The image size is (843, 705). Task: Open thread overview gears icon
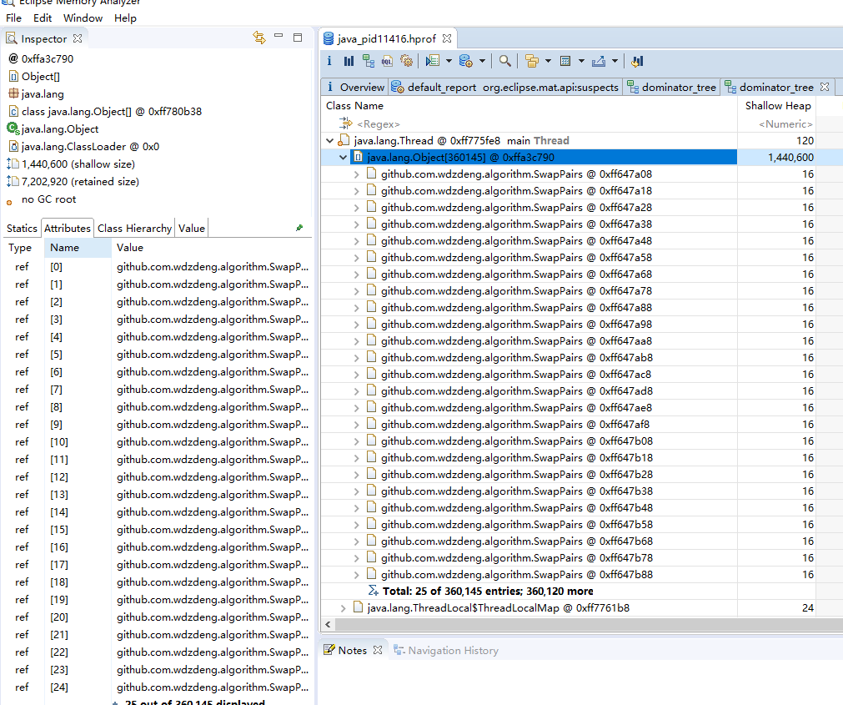406,61
